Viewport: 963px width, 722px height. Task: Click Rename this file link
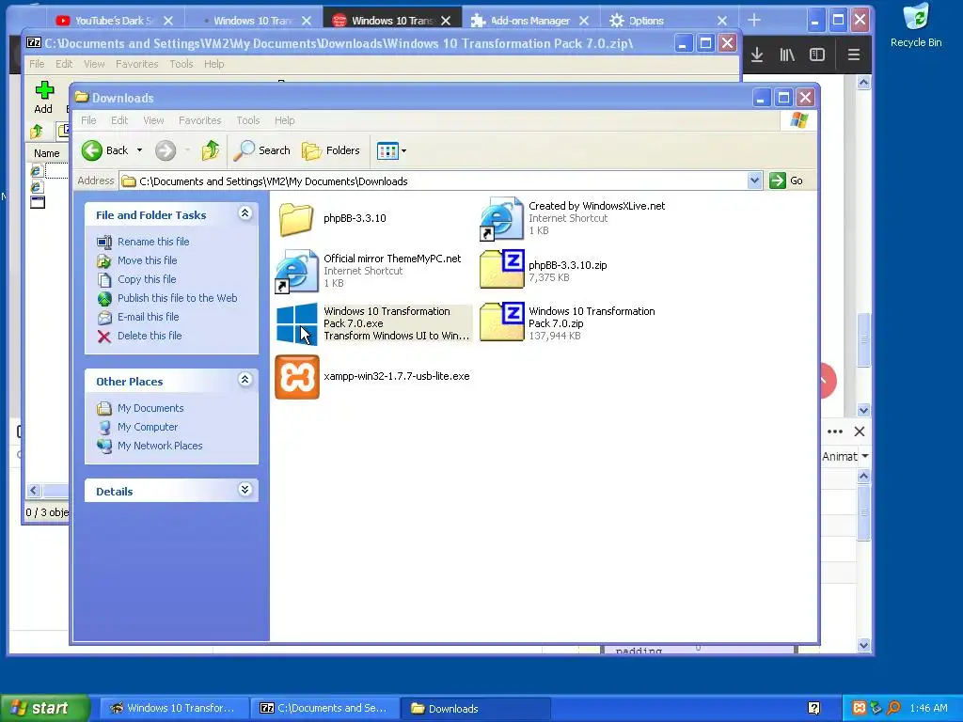[x=153, y=242]
